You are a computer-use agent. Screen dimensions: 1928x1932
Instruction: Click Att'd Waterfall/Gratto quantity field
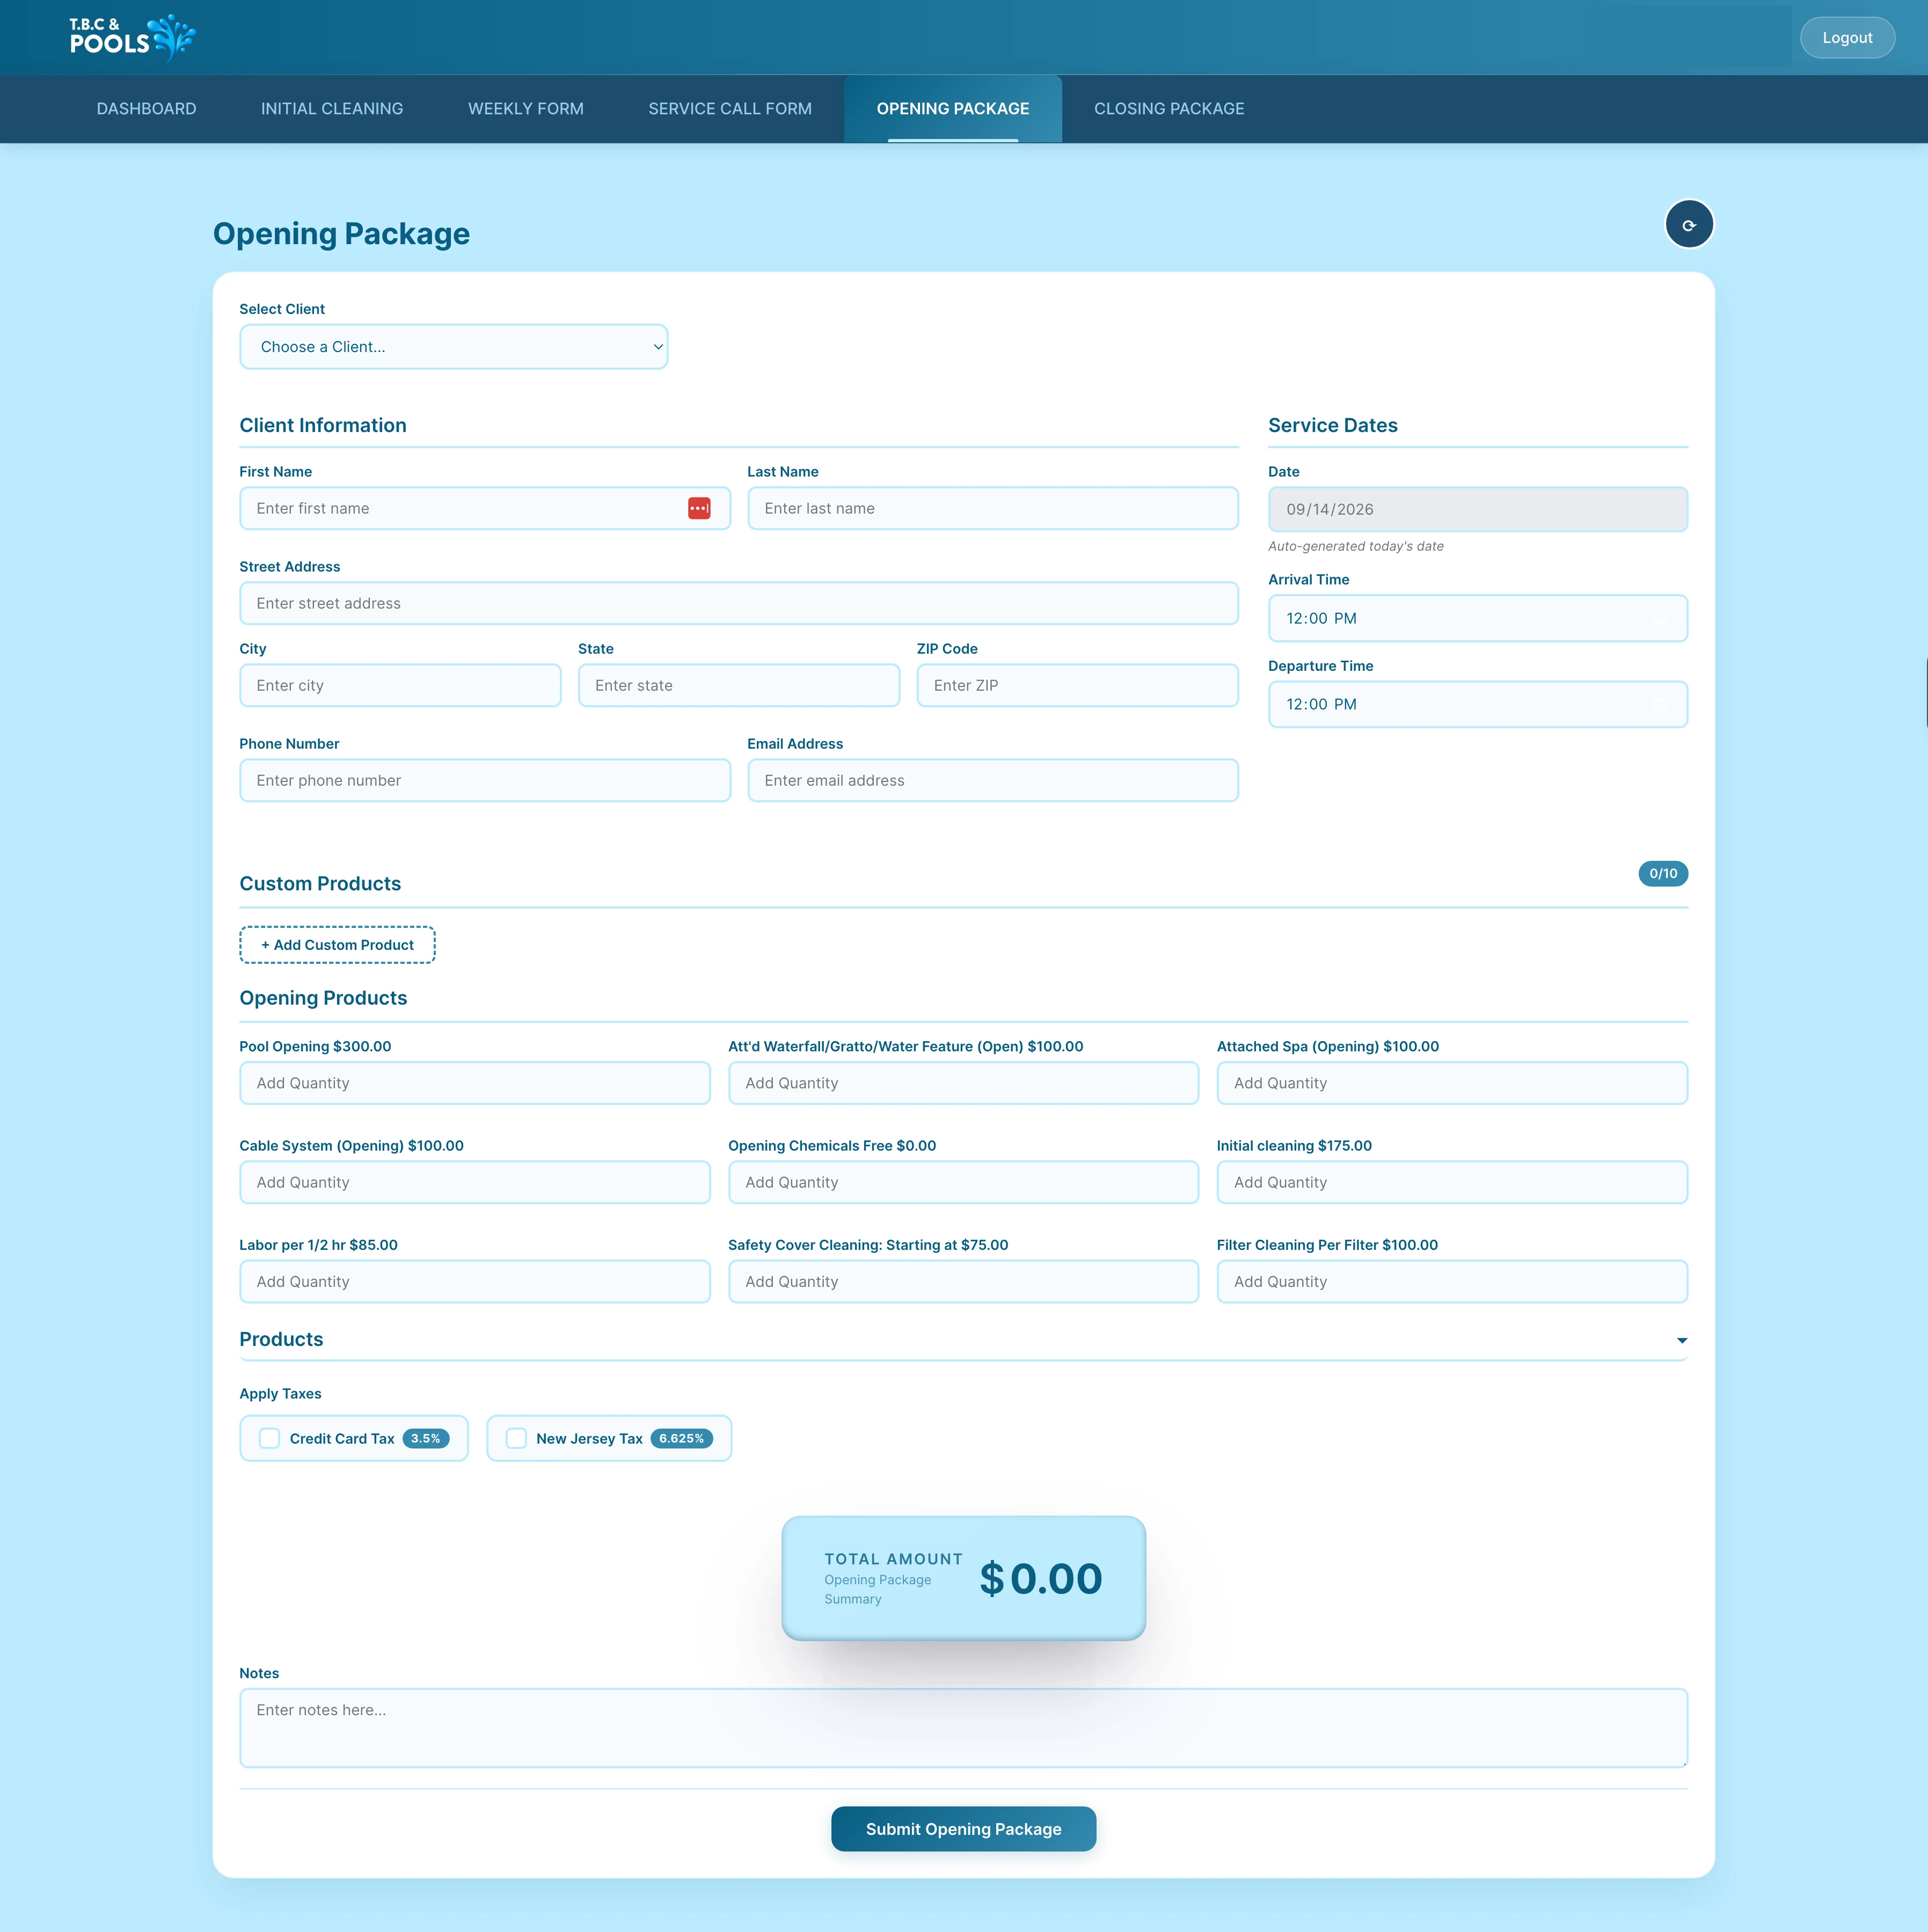(963, 1083)
